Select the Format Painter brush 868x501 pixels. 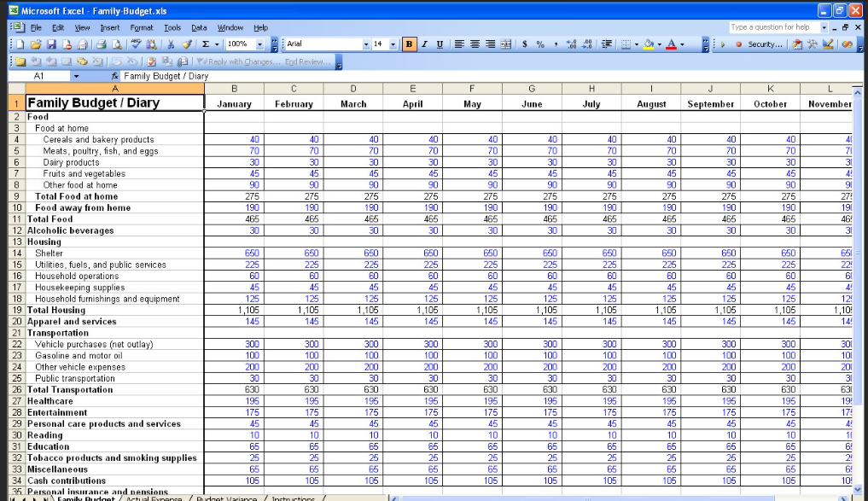click(x=187, y=44)
